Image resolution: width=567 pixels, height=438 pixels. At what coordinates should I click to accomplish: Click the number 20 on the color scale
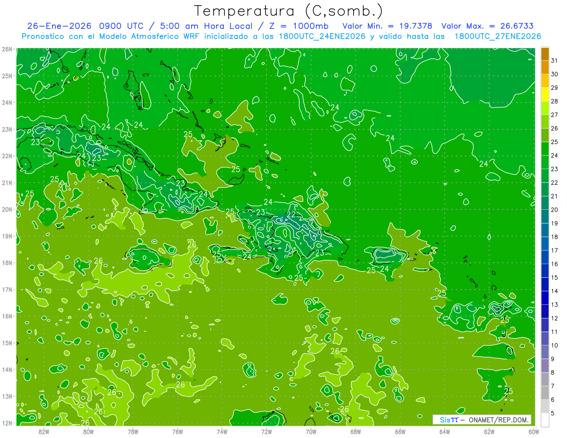point(554,210)
